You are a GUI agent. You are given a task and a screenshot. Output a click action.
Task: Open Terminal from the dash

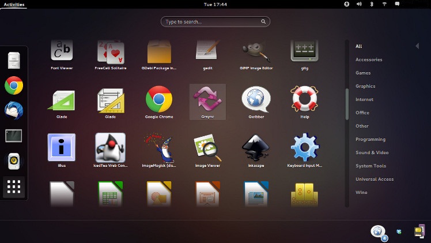[14, 136]
